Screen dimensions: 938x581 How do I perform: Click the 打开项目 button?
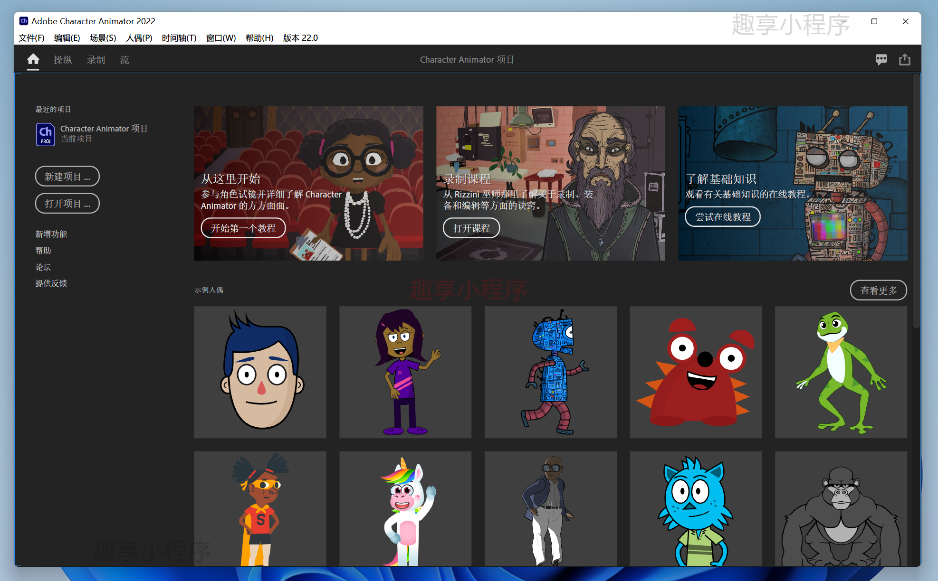[67, 204]
